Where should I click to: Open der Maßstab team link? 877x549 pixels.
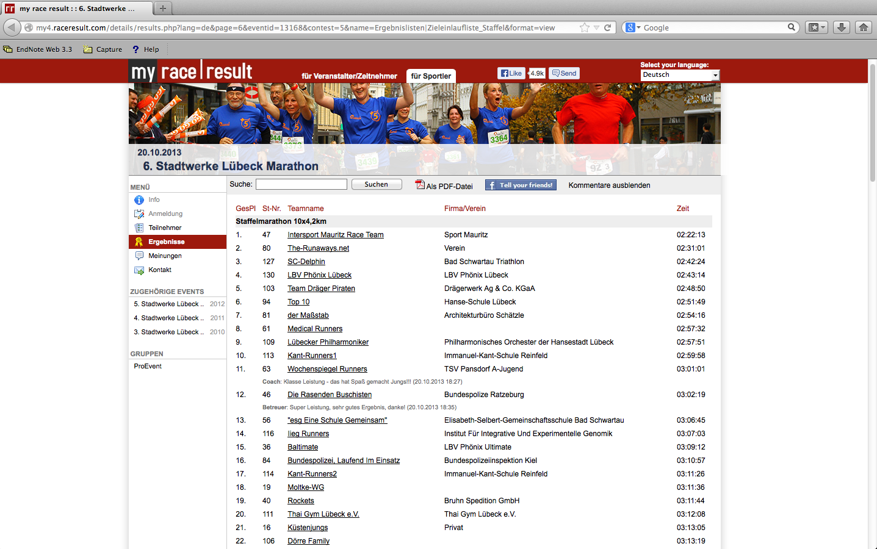(x=308, y=315)
